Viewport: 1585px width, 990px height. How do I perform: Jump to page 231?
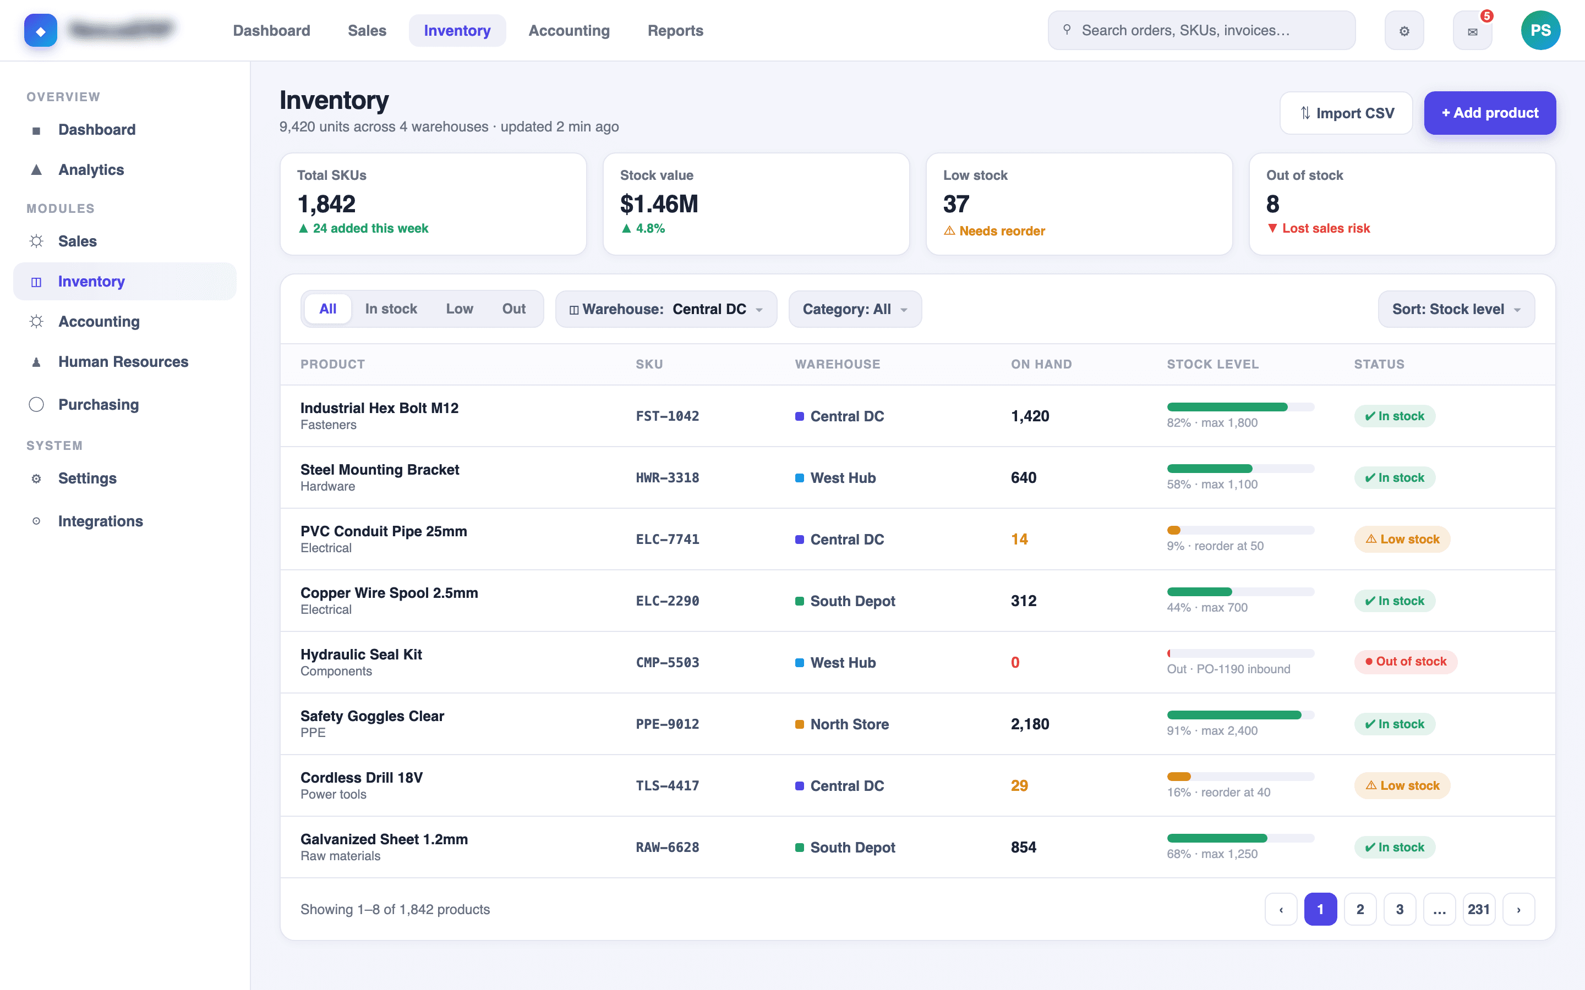pos(1479,910)
